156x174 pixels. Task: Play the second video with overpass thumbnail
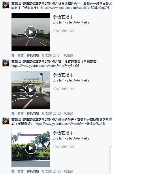(31, 90)
